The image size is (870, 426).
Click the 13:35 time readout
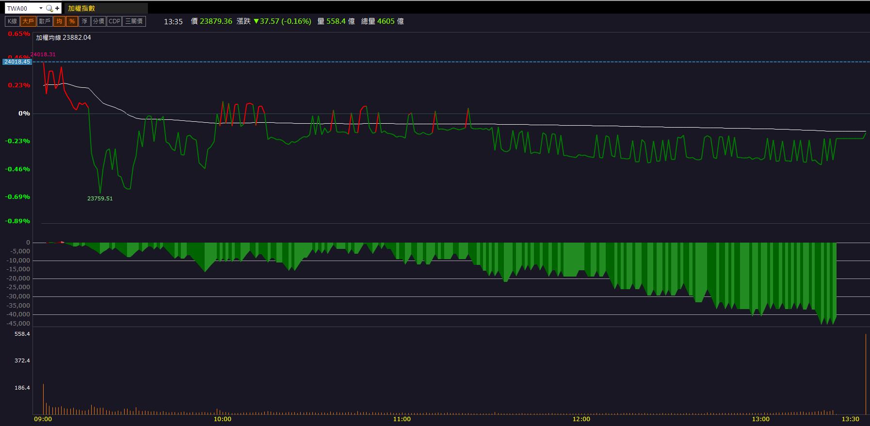coord(173,21)
